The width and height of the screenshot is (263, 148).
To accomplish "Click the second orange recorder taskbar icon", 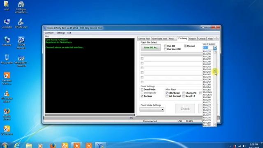I will 89,145.
